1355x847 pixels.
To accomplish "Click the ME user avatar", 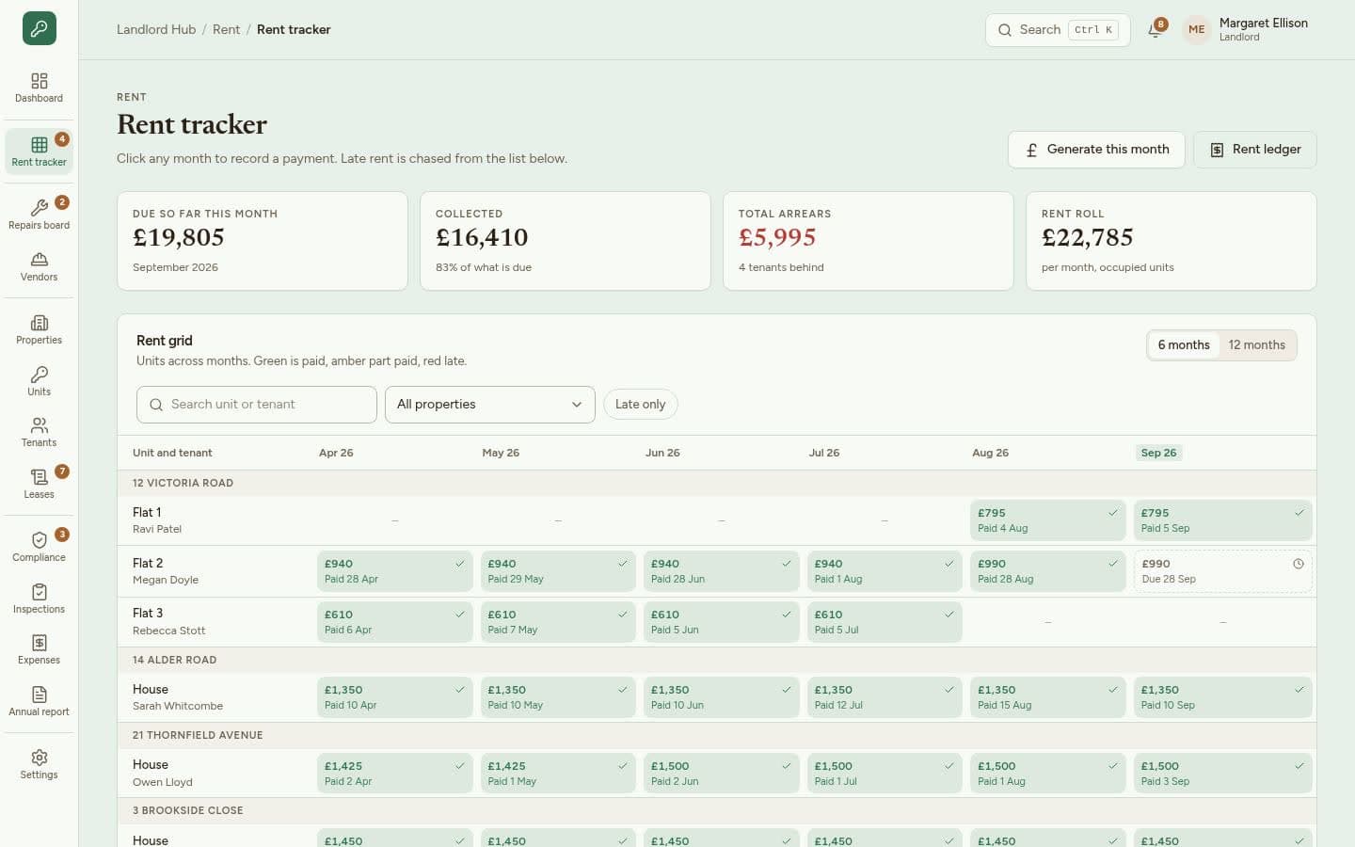I will (x=1196, y=30).
